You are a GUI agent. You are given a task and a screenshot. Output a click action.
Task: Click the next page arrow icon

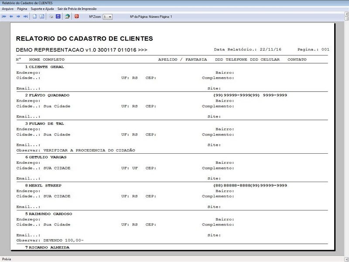pyautogui.click(x=18, y=17)
